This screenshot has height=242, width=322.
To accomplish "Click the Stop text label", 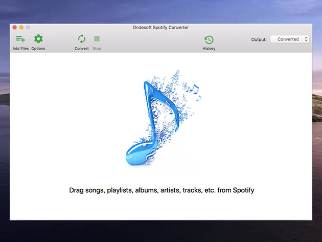I will tap(97, 49).
